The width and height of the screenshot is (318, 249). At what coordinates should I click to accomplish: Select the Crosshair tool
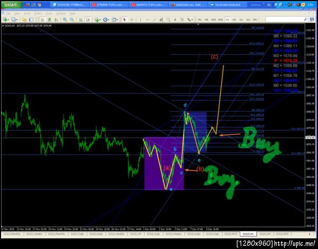tap(131, 20)
